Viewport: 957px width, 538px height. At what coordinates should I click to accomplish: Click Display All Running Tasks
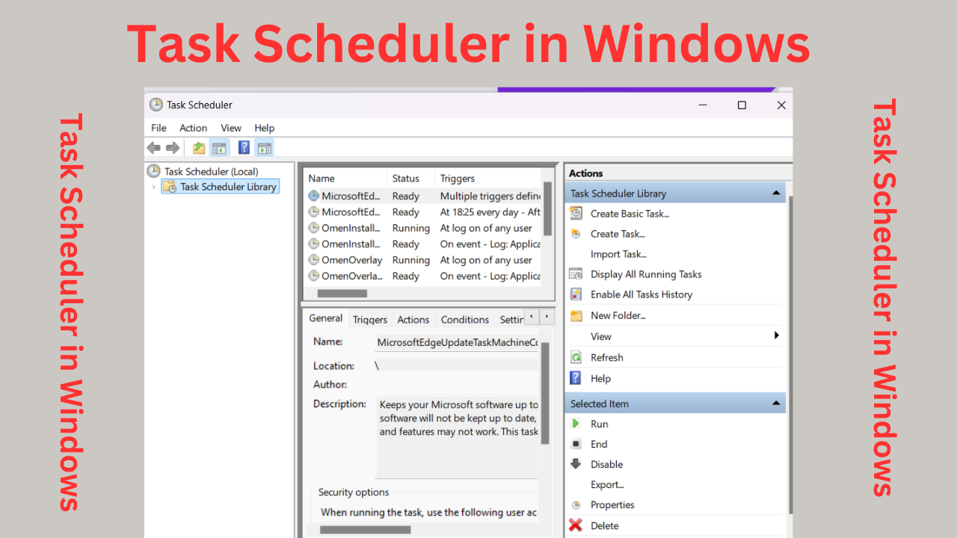click(x=645, y=274)
